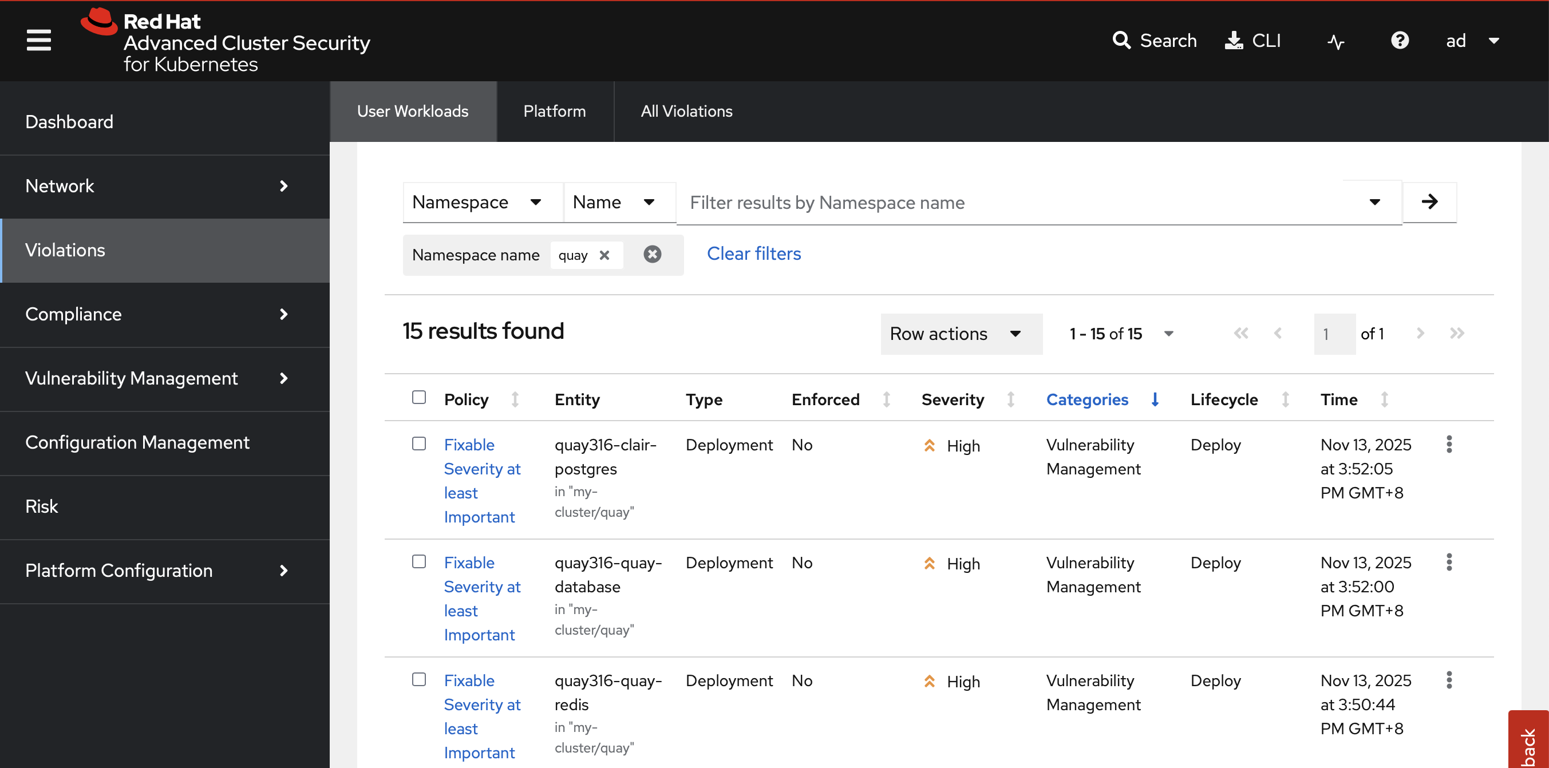Select the quay316-quay-database row checkbox
The height and width of the screenshot is (768, 1549).
(419, 561)
